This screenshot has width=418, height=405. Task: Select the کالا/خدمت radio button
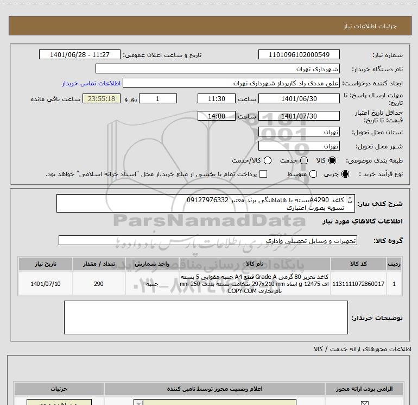[x=268, y=160]
